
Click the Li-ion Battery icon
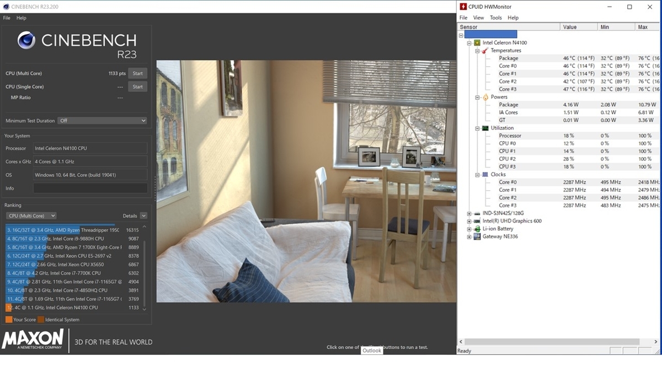click(x=477, y=229)
